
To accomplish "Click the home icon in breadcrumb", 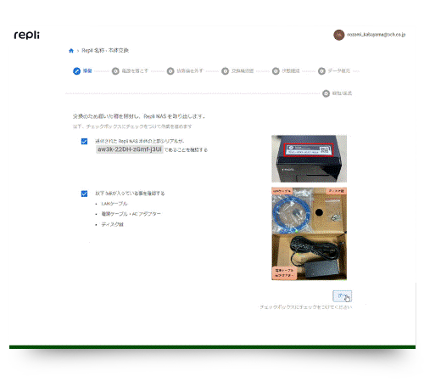I will 71,51.
